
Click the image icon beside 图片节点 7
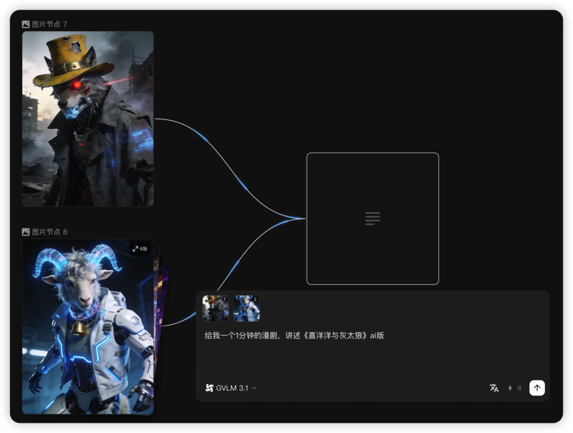click(26, 25)
